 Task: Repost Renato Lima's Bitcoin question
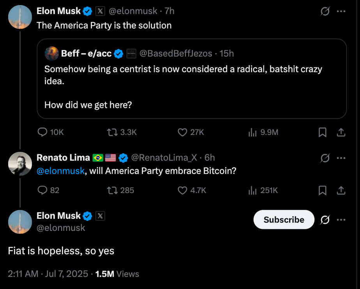113,190
